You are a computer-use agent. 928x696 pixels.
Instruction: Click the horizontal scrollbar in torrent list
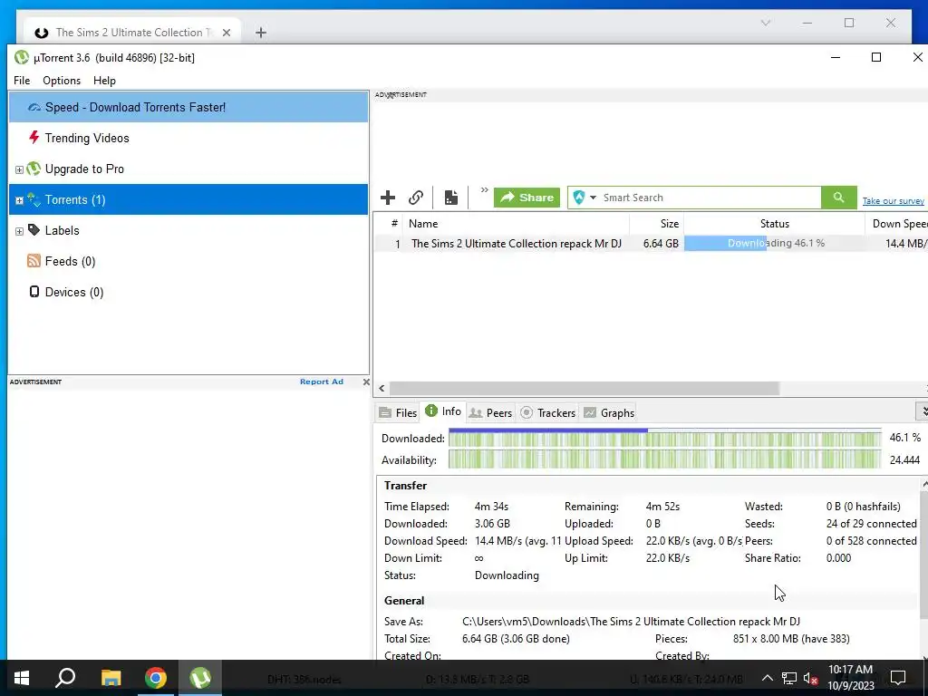(585, 388)
